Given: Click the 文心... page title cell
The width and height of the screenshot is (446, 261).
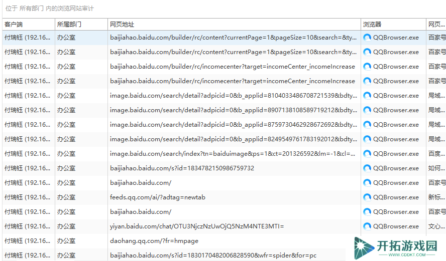Looking at the screenshot, I should (436, 226).
